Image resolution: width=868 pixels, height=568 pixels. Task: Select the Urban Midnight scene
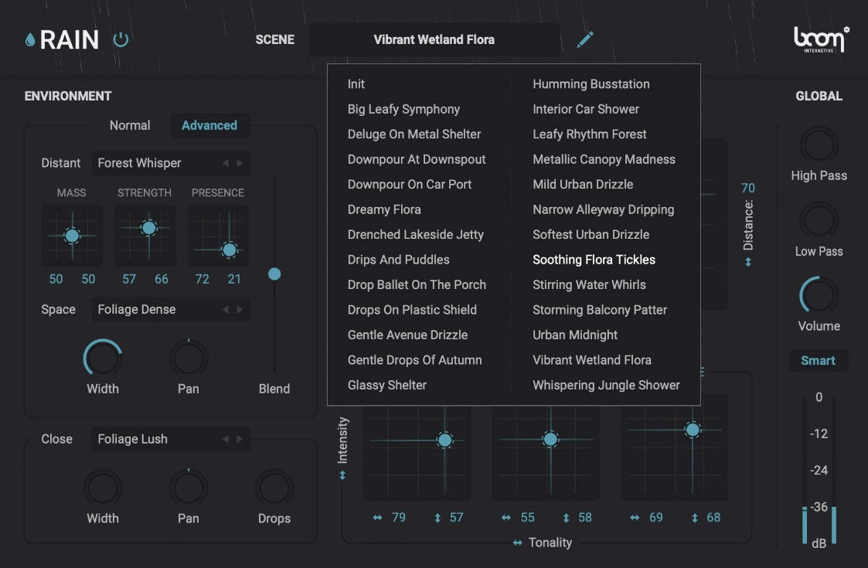[x=574, y=335]
